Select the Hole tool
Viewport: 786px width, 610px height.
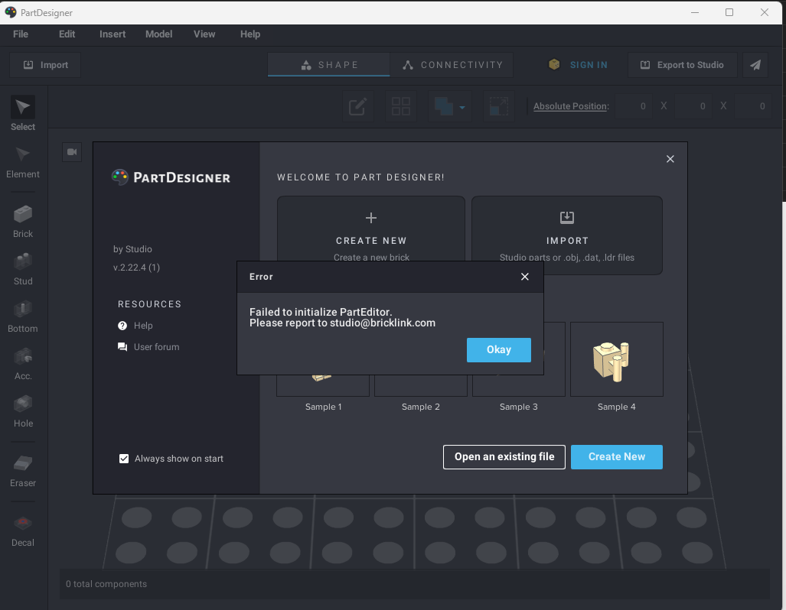click(x=23, y=412)
